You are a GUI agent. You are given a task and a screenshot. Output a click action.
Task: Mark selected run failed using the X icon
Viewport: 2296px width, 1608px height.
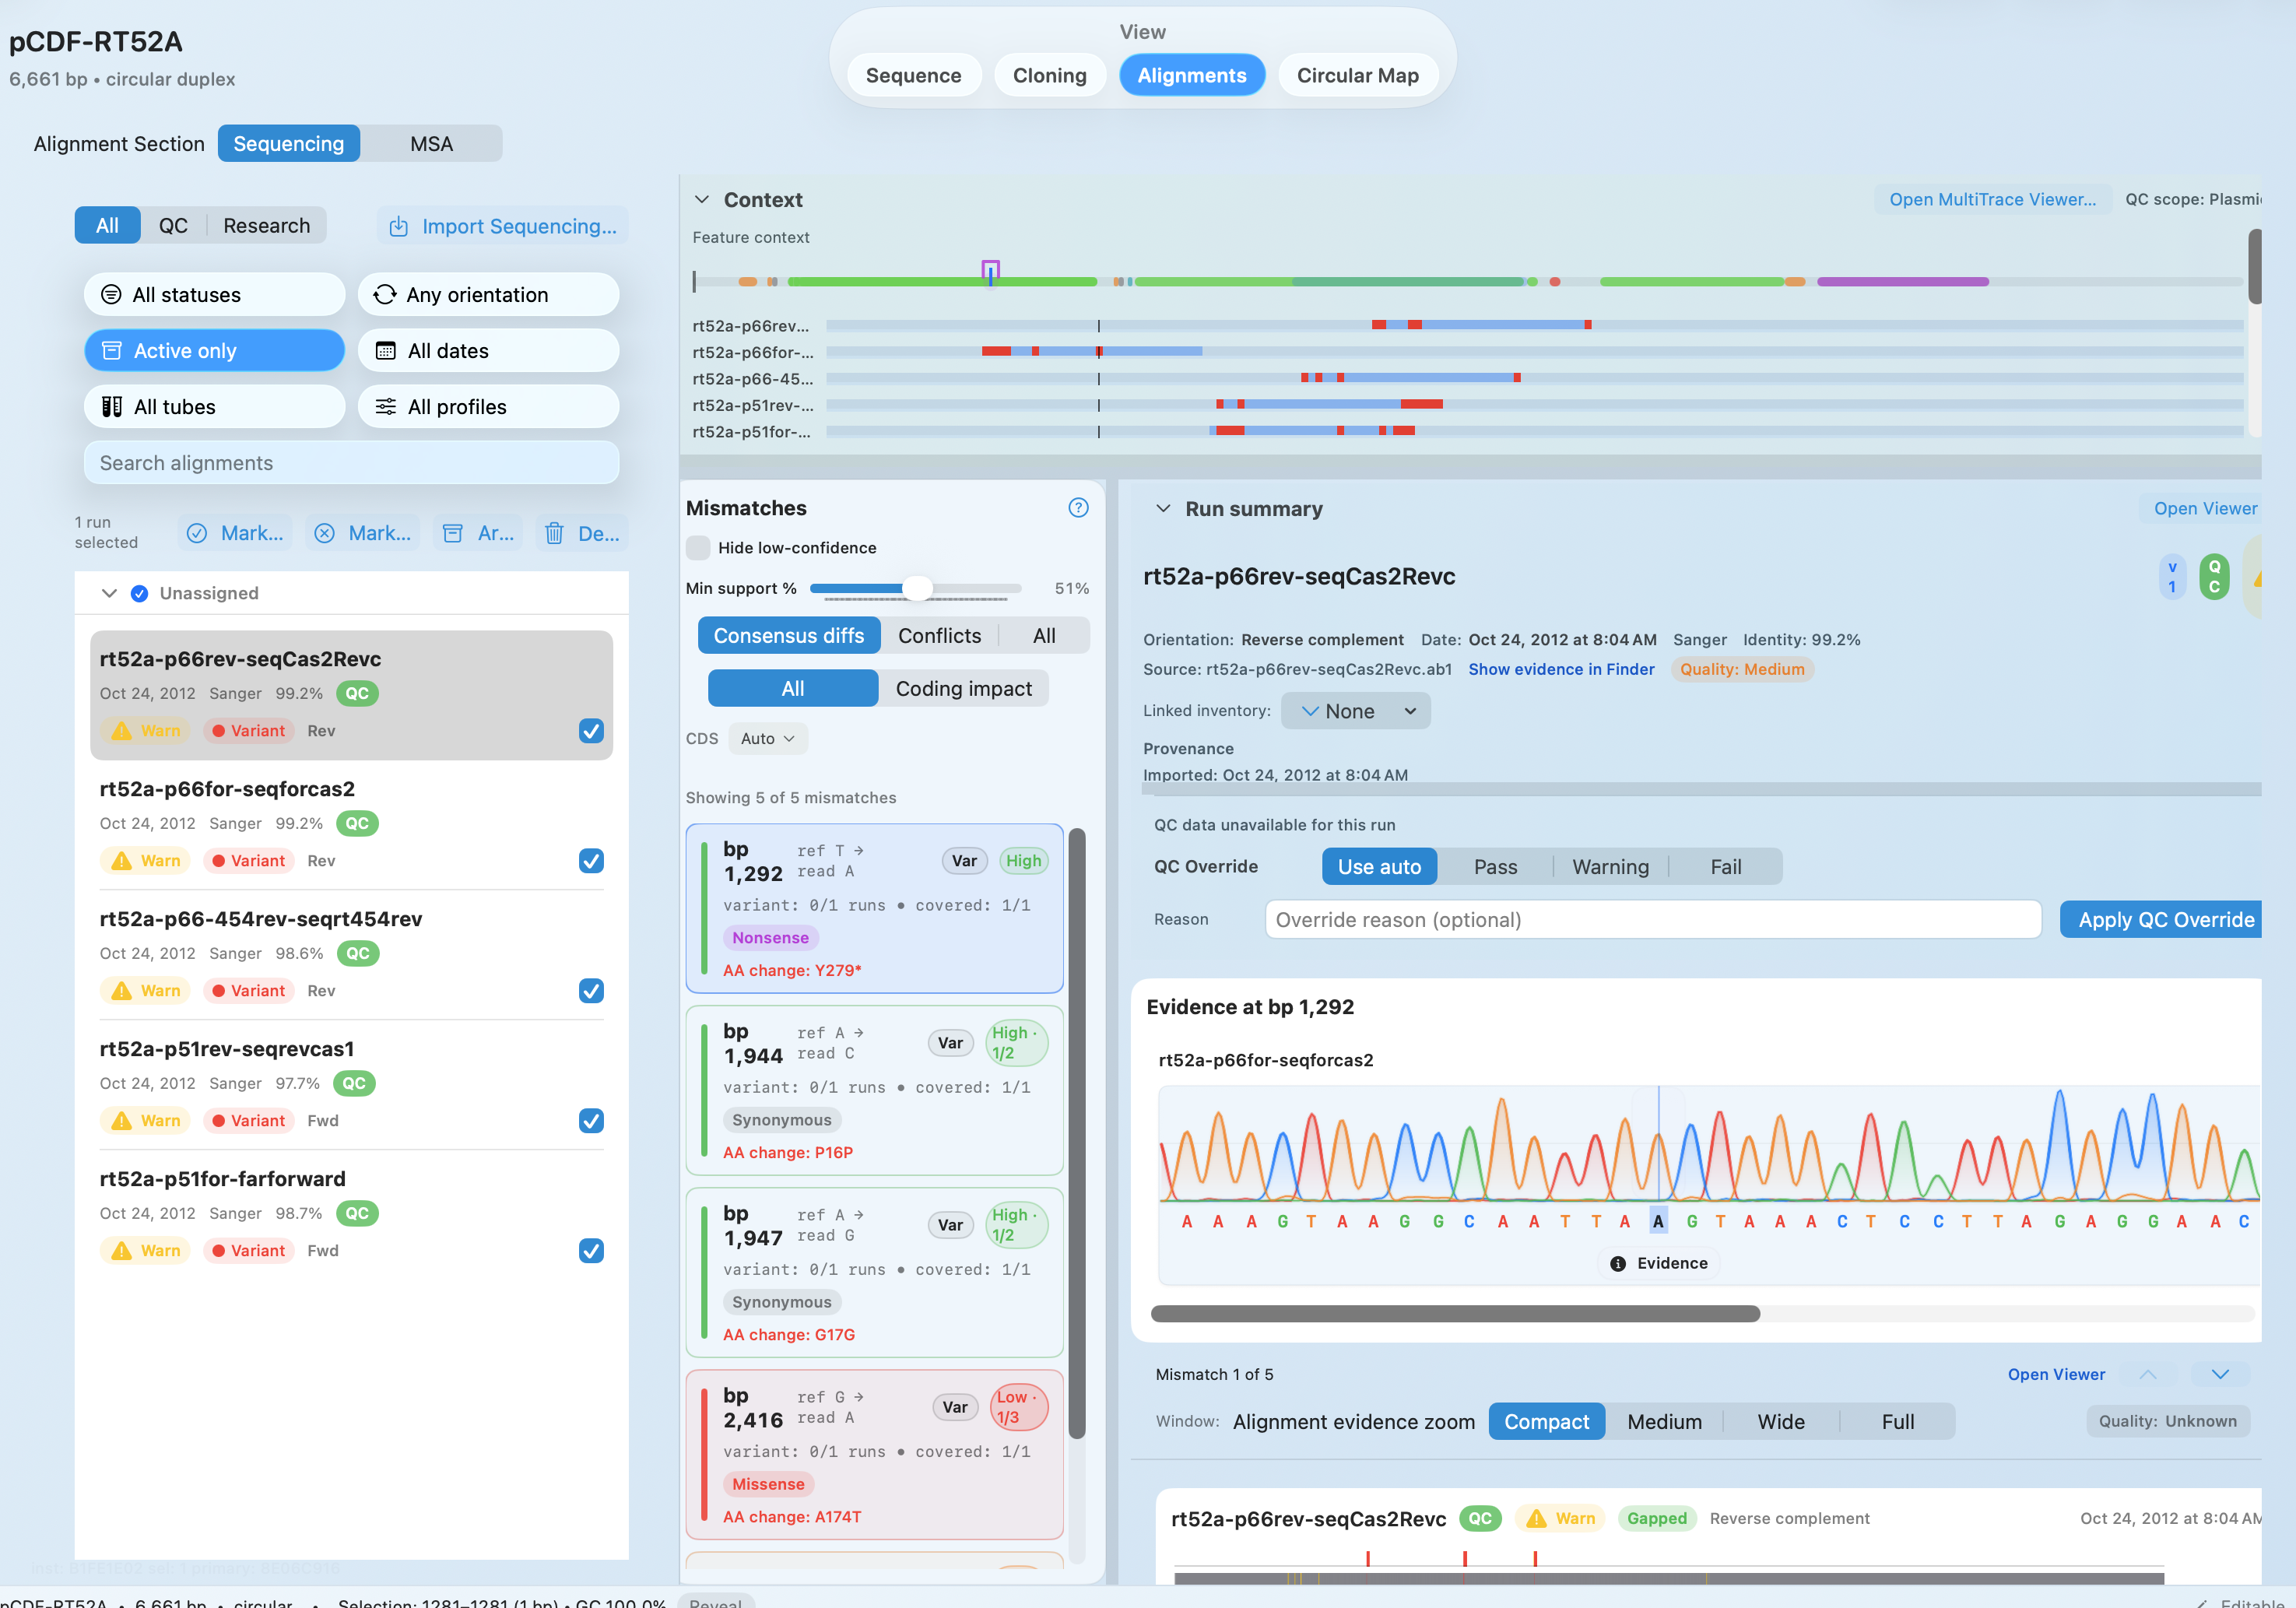(325, 533)
